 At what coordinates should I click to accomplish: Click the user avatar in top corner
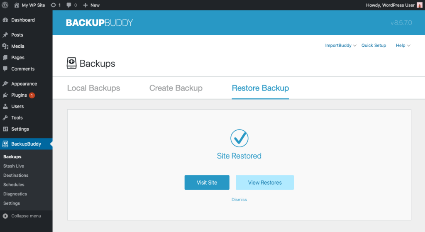pyautogui.click(x=420, y=5)
